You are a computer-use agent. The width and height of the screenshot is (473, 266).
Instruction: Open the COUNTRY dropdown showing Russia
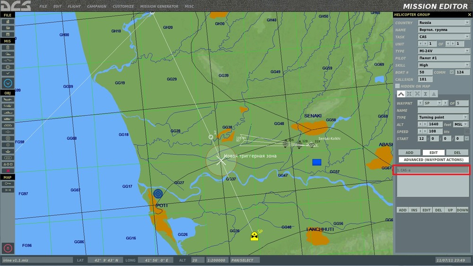[x=444, y=23]
